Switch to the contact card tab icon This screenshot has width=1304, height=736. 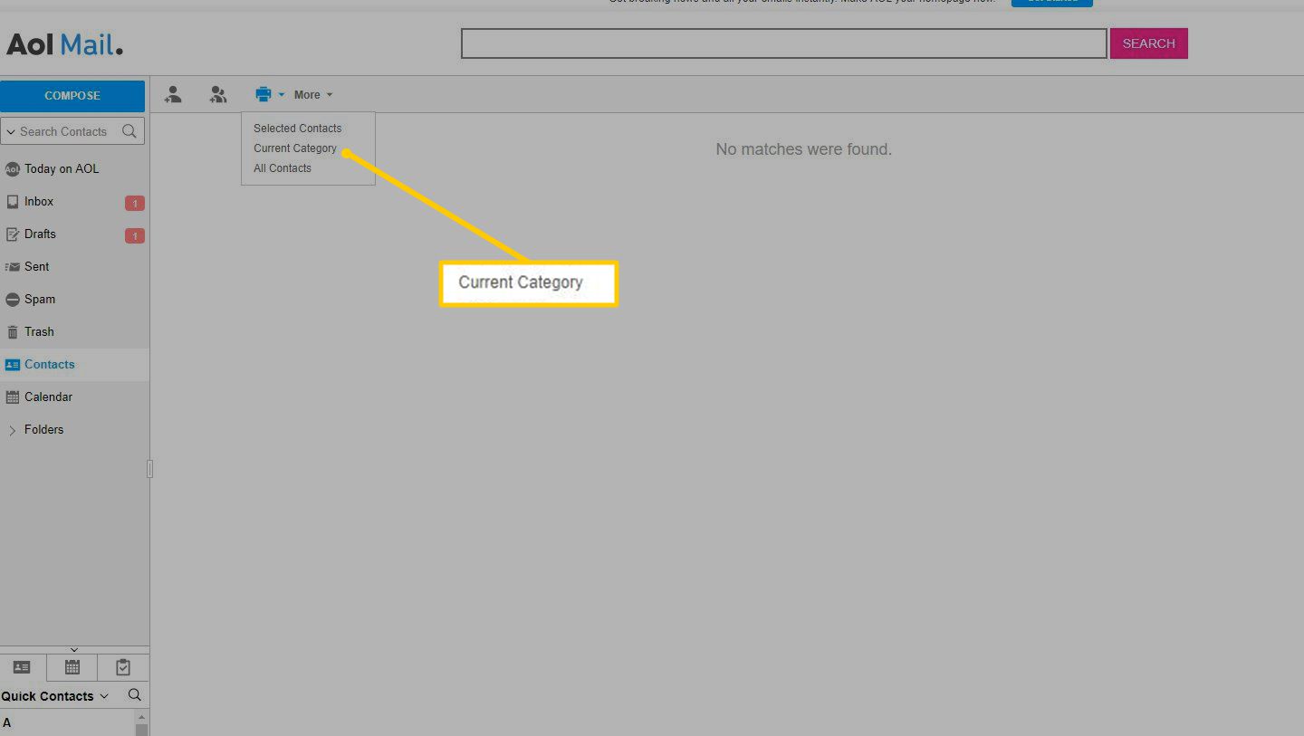[x=22, y=668]
